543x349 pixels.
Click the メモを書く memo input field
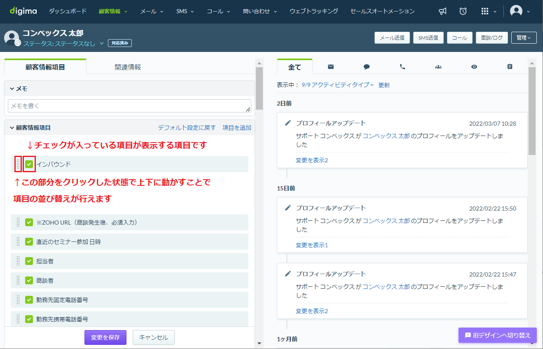coord(129,106)
